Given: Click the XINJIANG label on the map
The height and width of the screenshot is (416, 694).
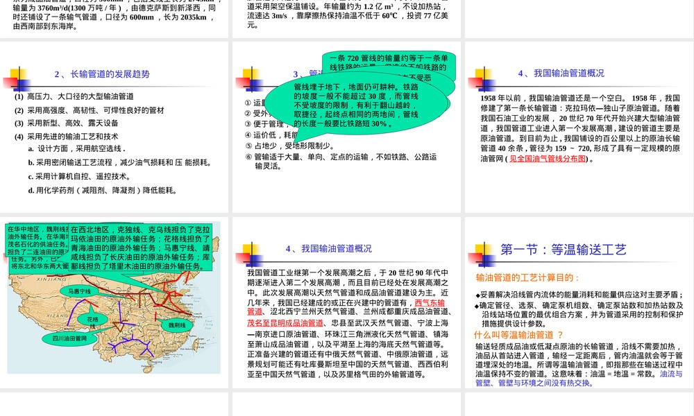Looking at the screenshot, I should click(x=51, y=279).
